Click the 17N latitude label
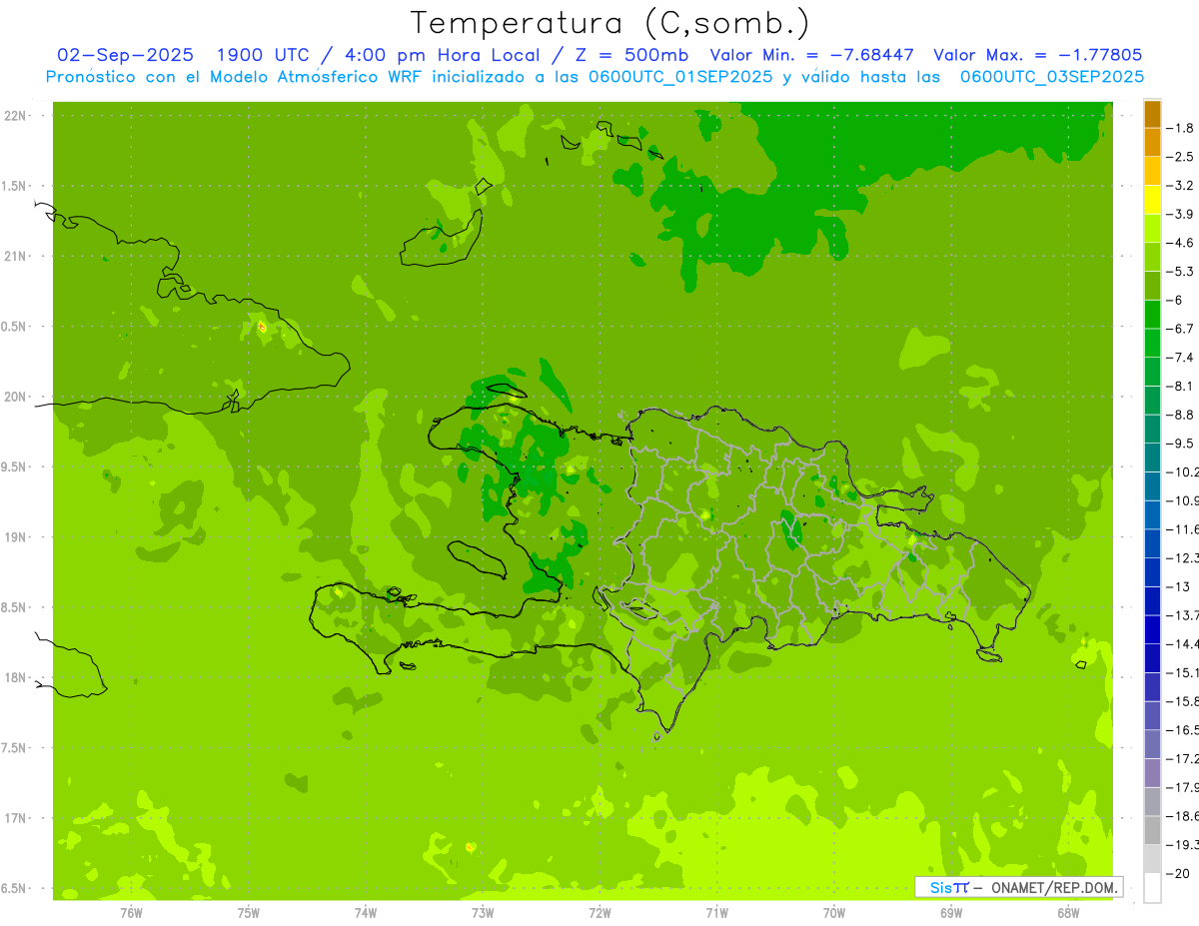The width and height of the screenshot is (1199, 926). [x=15, y=818]
